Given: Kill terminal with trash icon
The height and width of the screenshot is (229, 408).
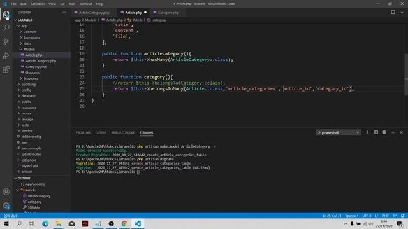Looking at the screenshot, I should [x=384, y=132].
